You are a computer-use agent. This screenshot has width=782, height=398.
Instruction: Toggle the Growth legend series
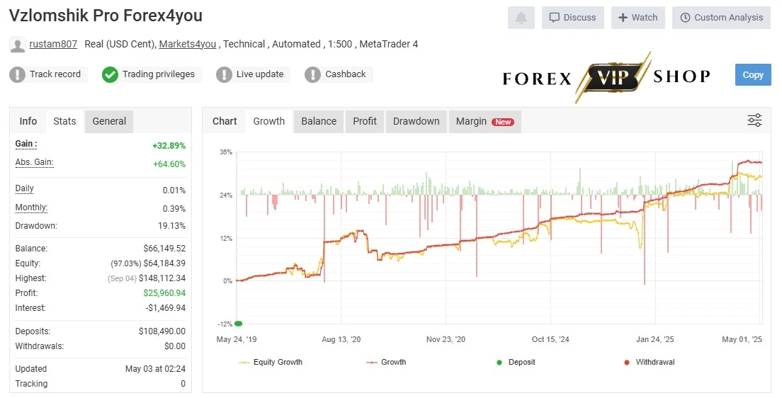coord(386,362)
